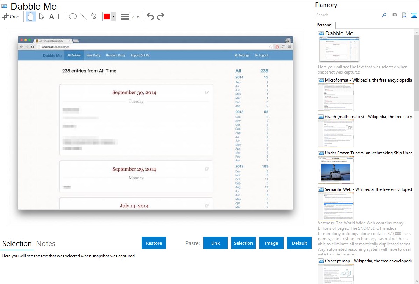Screen dimensions: 419x284
Task: Open the Notes tab
Action: (x=46, y=244)
